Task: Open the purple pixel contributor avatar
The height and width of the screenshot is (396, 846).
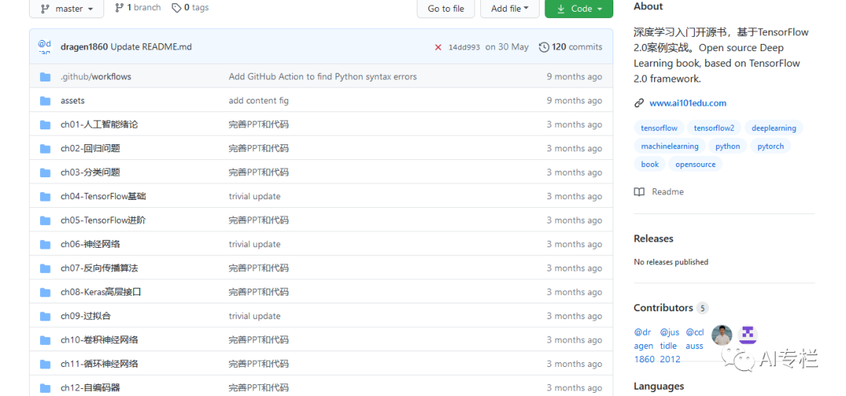Action: point(747,335)
